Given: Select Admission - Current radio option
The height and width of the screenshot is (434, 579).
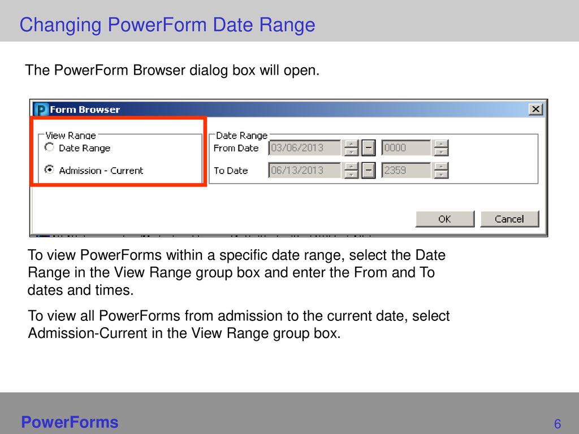Looking at the screenshot, I should click(x=49, y=170).
